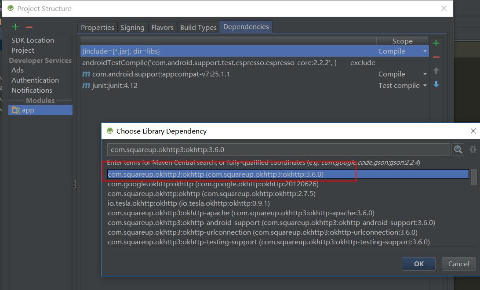Click the red remove dependency minus icon
This screenshot has height=290, width=480.
[x=436, y=57]
